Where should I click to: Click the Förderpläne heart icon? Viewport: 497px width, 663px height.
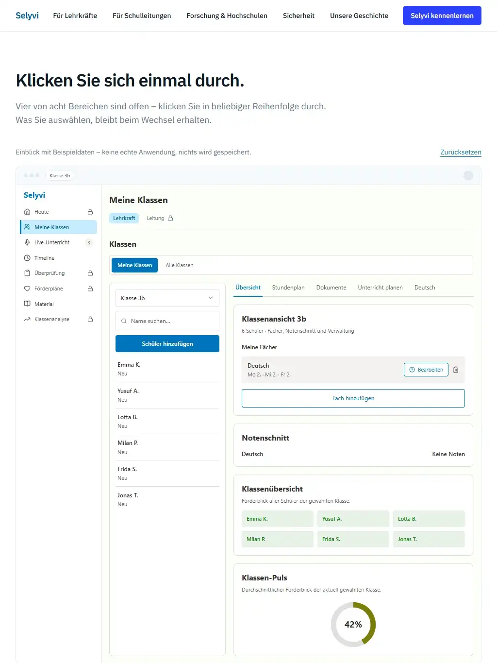[27, 289]
